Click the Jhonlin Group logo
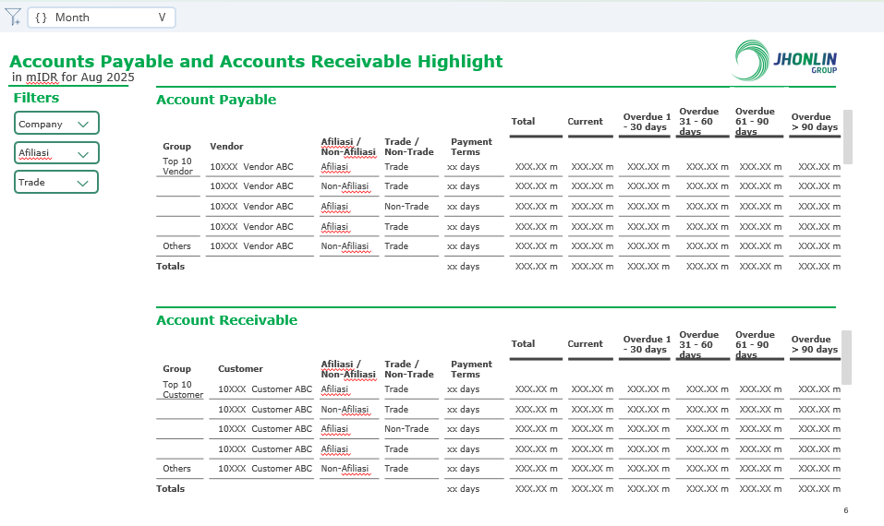The image size is (884, 526). [x=785, y=60]
